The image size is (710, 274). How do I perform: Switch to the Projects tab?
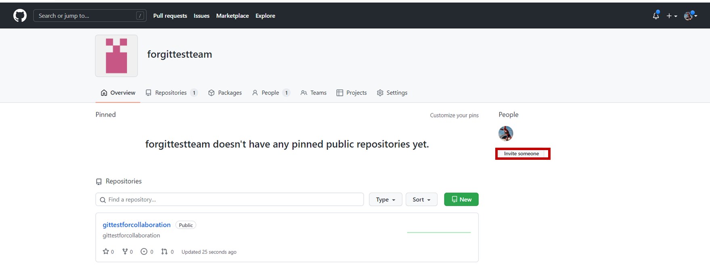coord(352,93)
